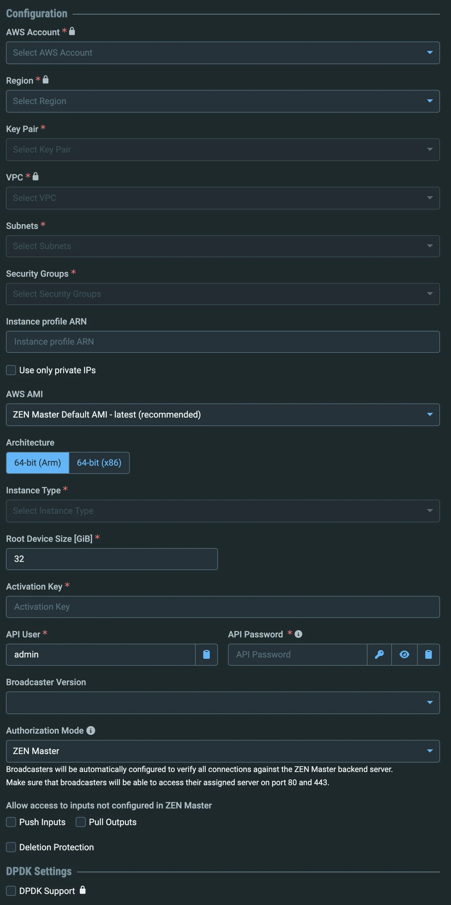The height and width of the screenshot is (905, 451).
Task: Click the API User text field
Action: tap(101, 654)
